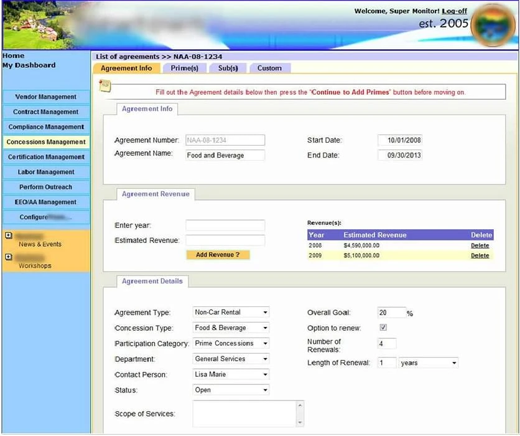Open the Configure menu item

point(46,217)
